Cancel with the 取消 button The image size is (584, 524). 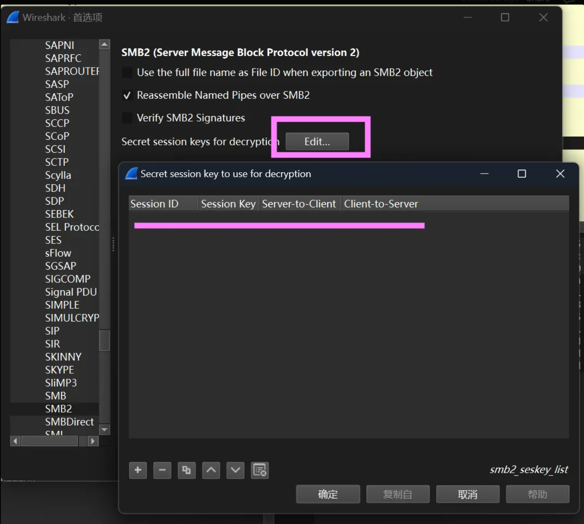click(467, 494)
